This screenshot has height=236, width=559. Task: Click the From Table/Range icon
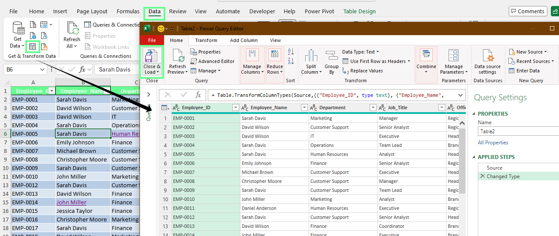point(33,46)
